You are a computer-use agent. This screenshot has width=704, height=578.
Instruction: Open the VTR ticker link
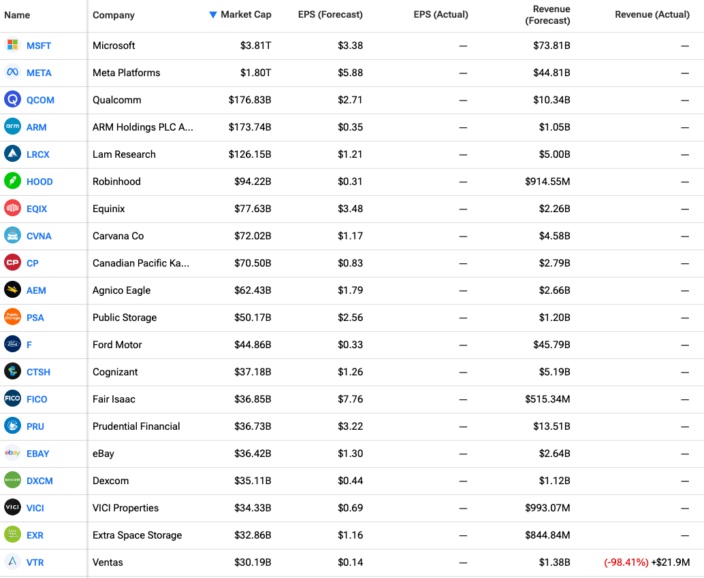pyautogui.click(x=35, y=562)
